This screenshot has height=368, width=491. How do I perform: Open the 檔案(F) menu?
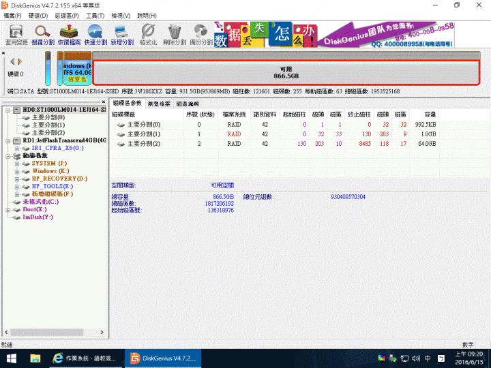12,16
